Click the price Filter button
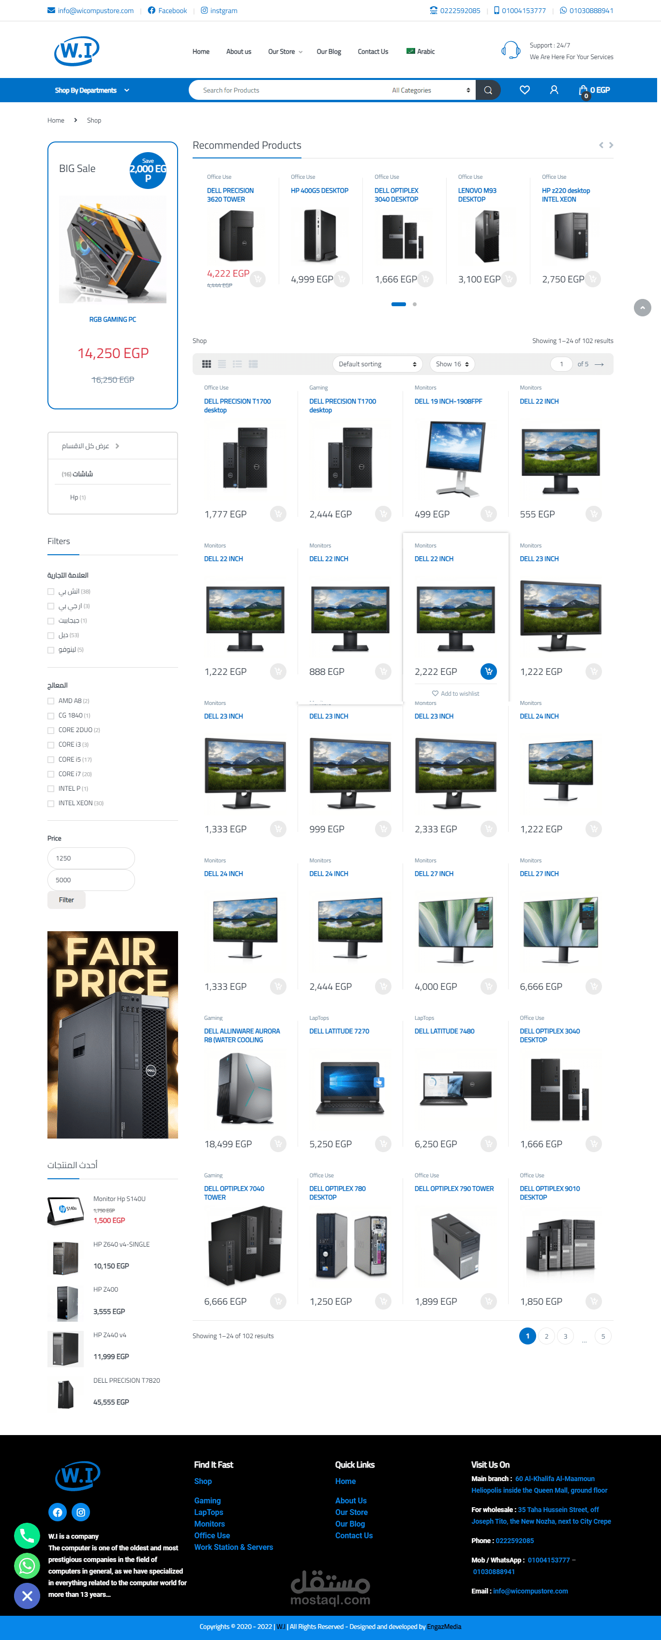The image size is (661, 1640). tap(66, 900)
